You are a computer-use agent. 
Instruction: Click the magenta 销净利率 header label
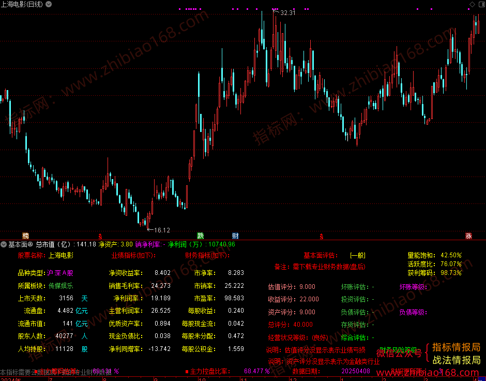tap(148, 244)
